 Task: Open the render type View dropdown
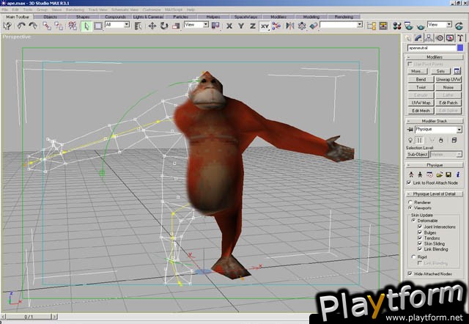pos(440,24)
